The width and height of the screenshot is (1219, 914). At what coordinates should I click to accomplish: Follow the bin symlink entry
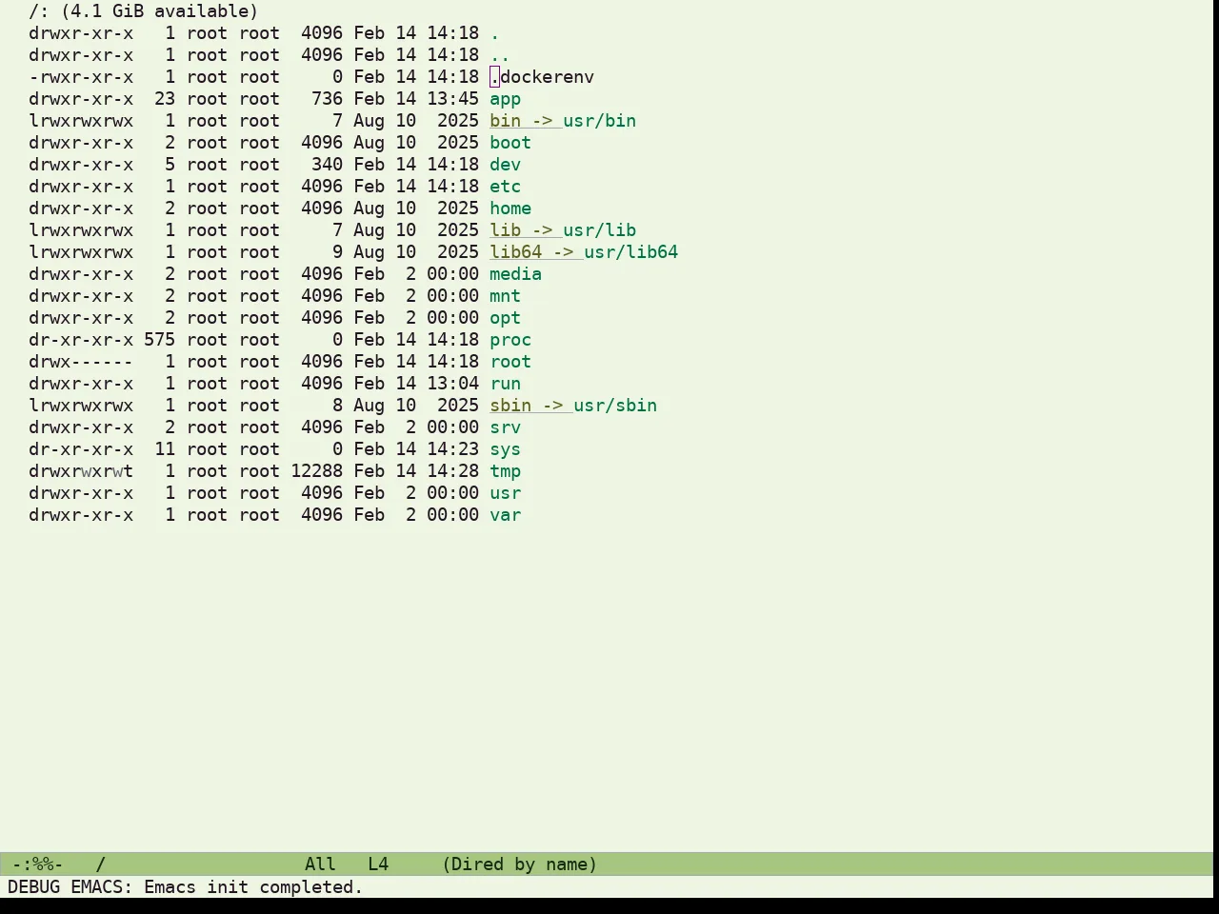point(563,121)
